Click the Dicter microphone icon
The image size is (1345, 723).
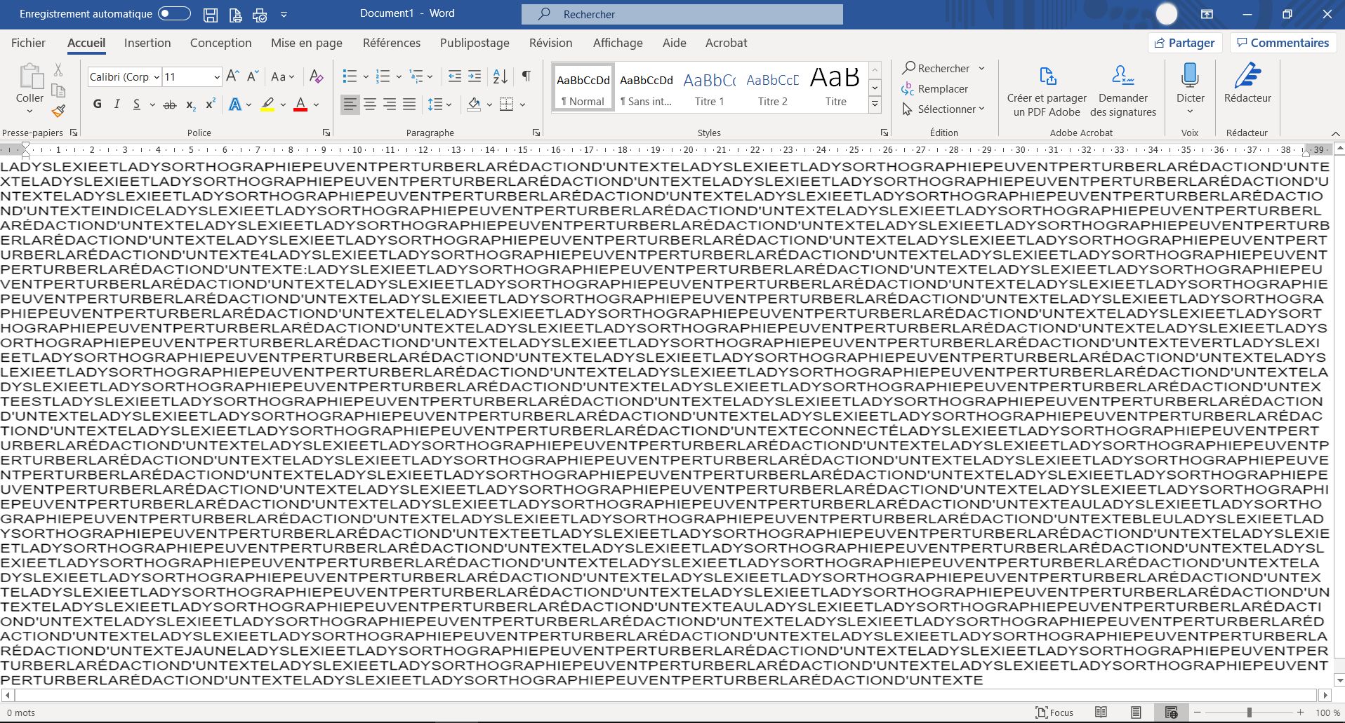[x=1190, y=76]
